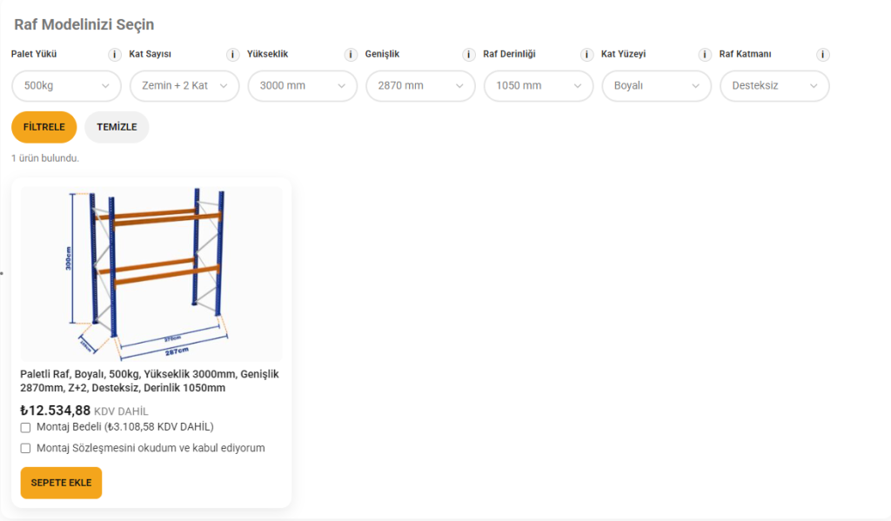Expand the Raf Derinliği 1050 mm dropdown

[539, 86]
